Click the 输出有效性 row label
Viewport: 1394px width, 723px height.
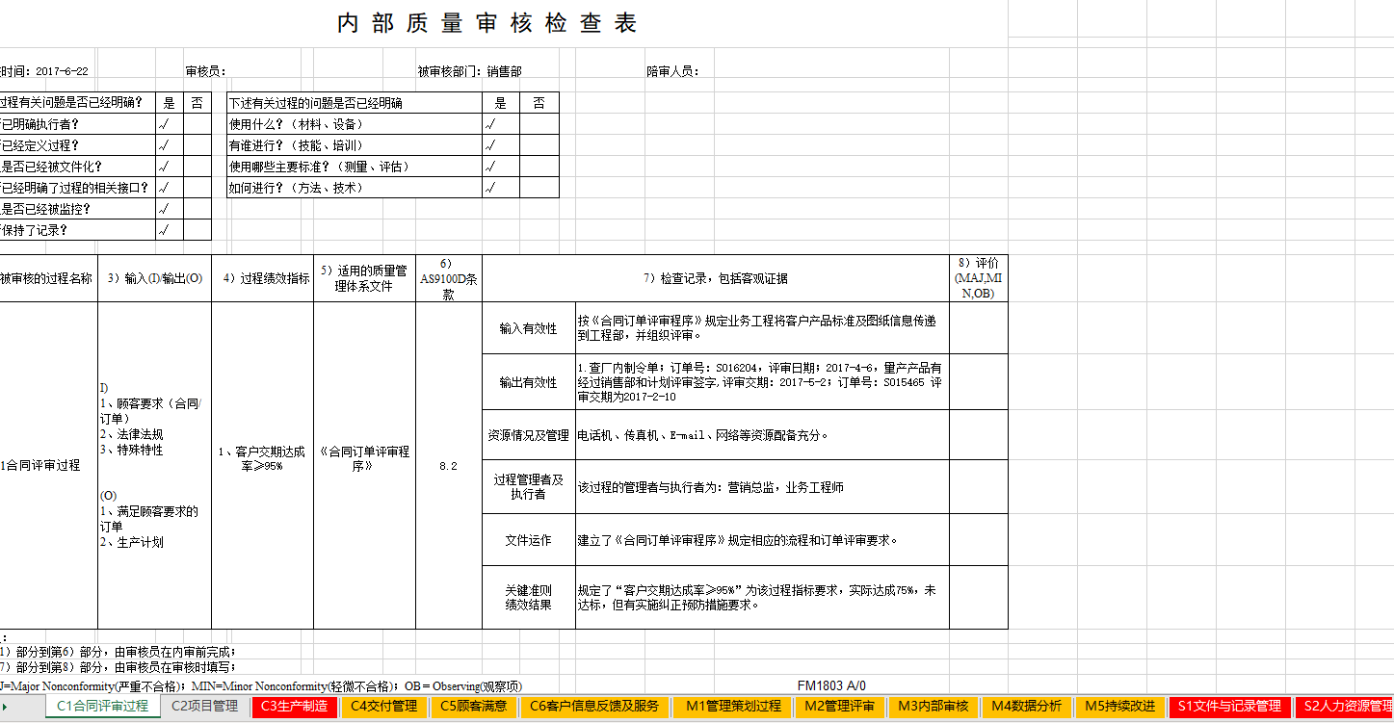point(528,382)
